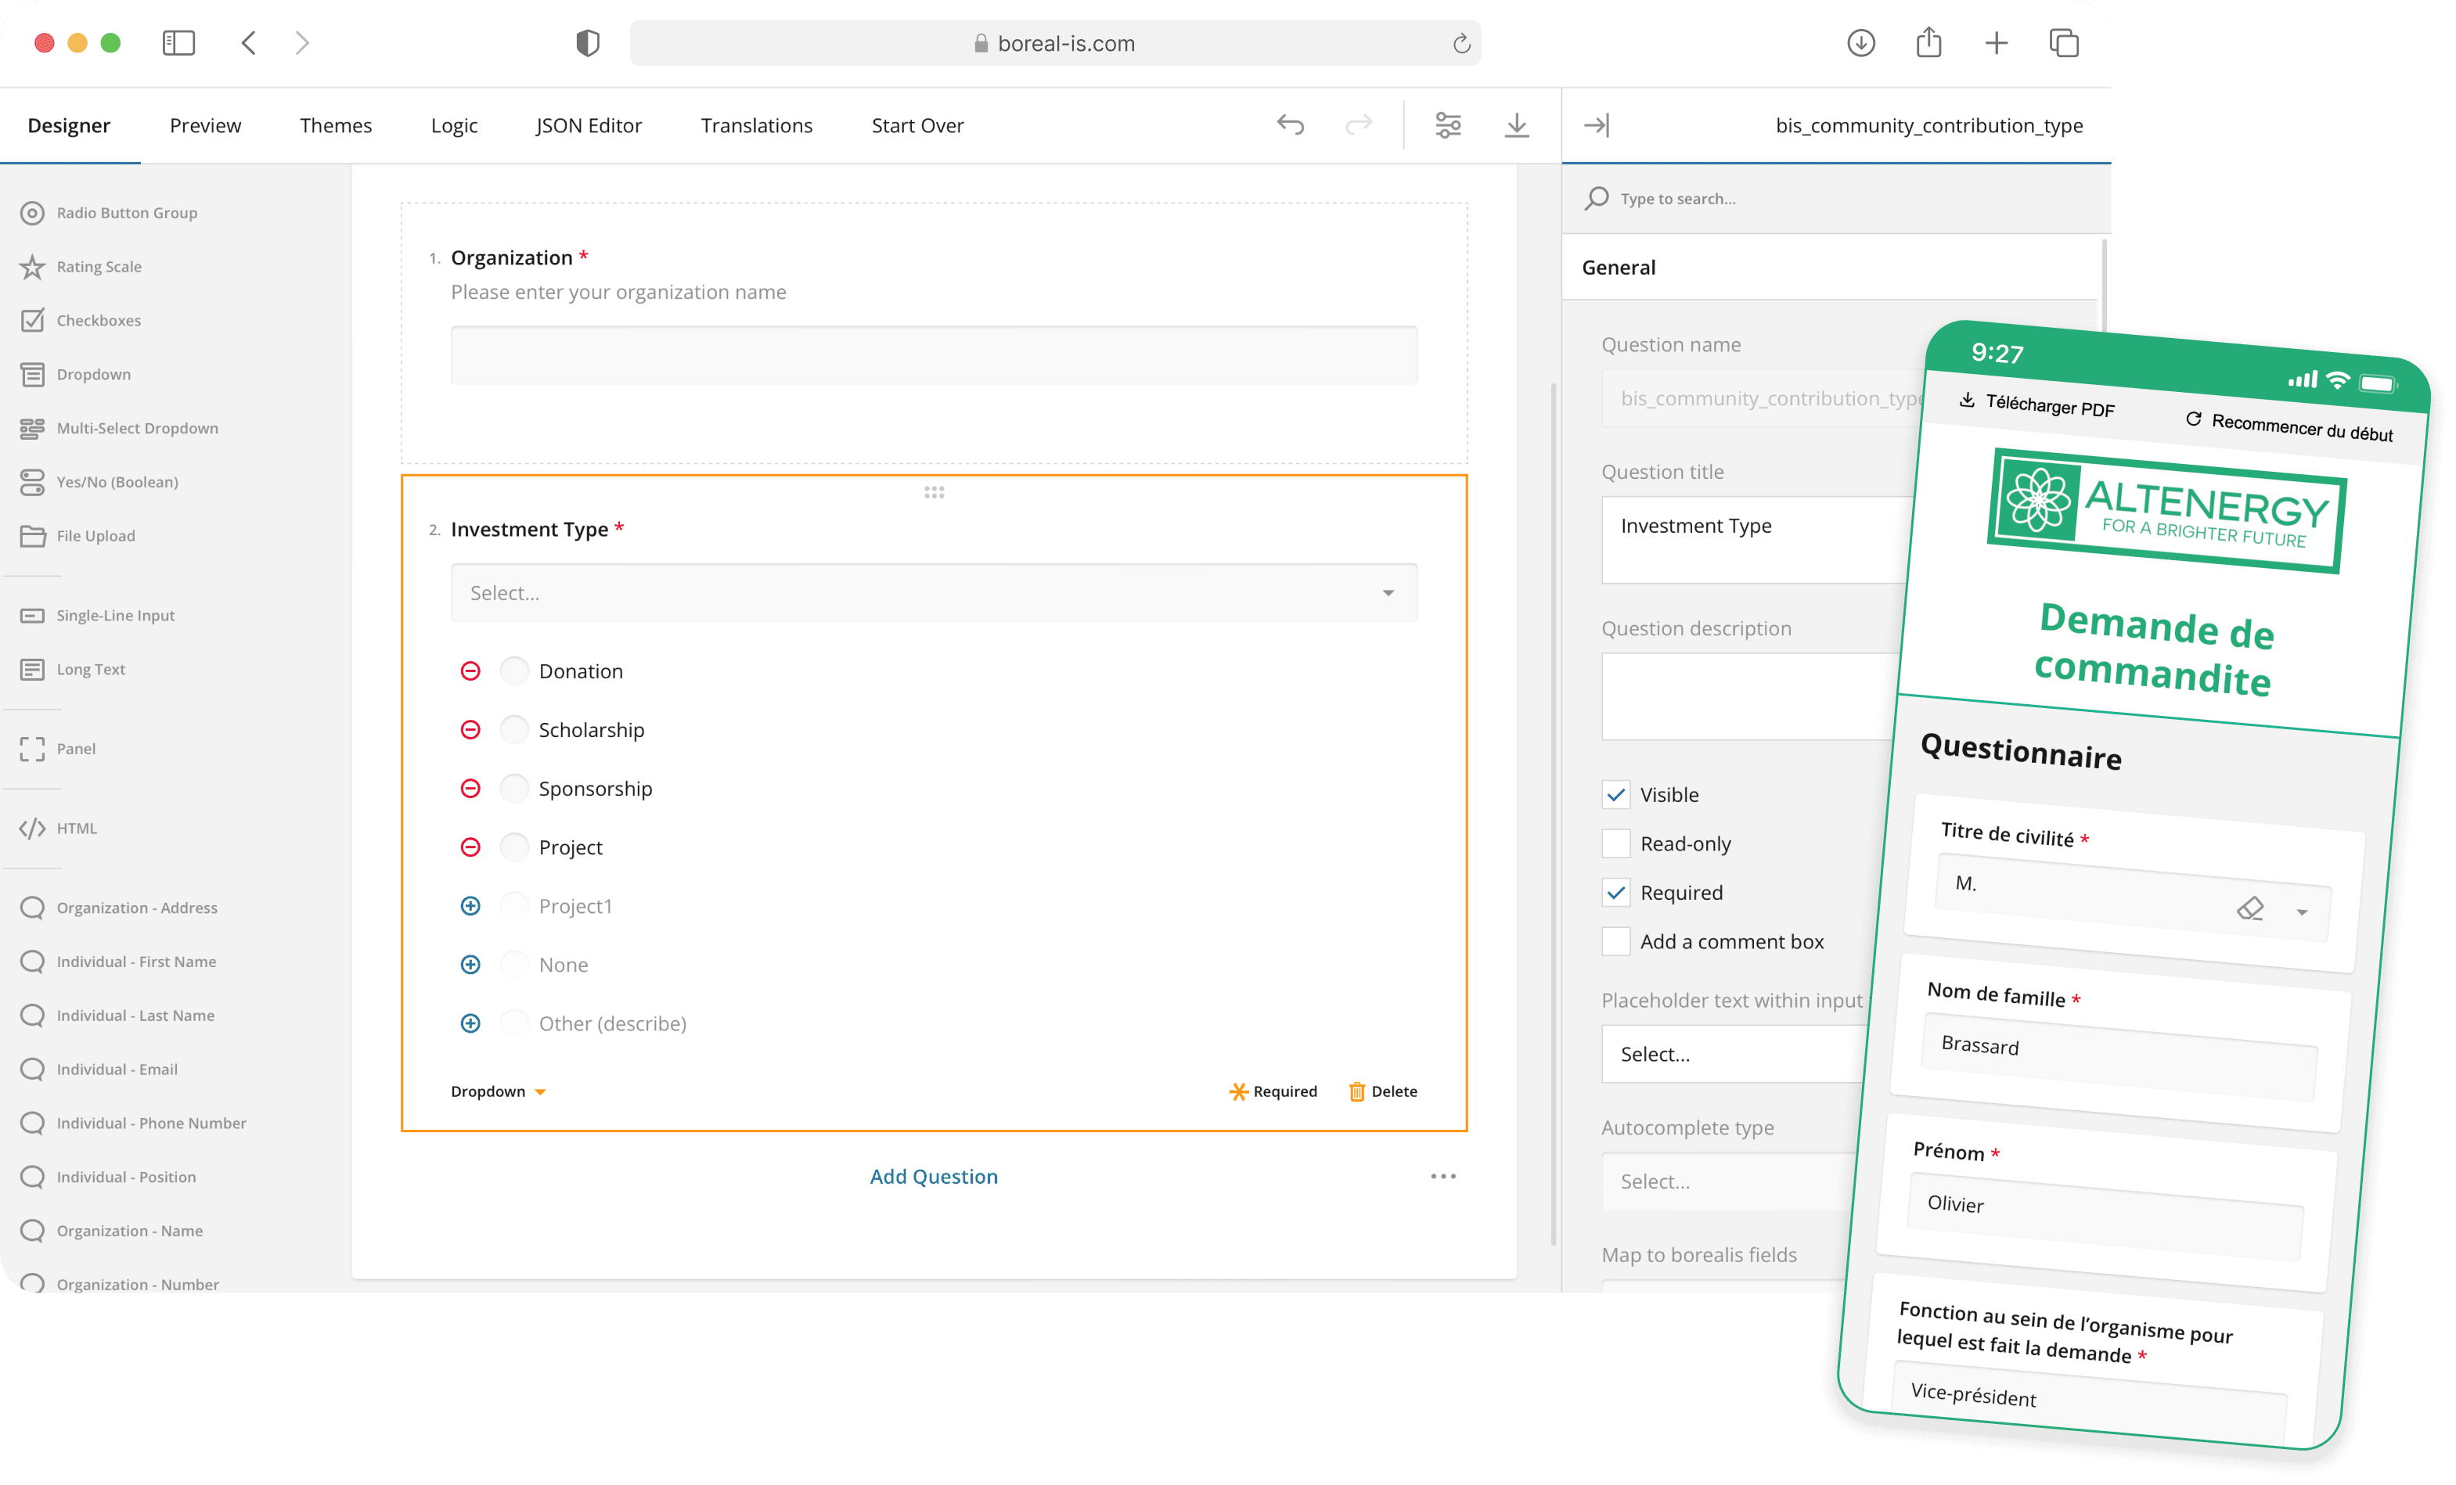Collapse the properties panel arrow icon
Viewport: 2456px width, 1485px height.
[1596, 124]
